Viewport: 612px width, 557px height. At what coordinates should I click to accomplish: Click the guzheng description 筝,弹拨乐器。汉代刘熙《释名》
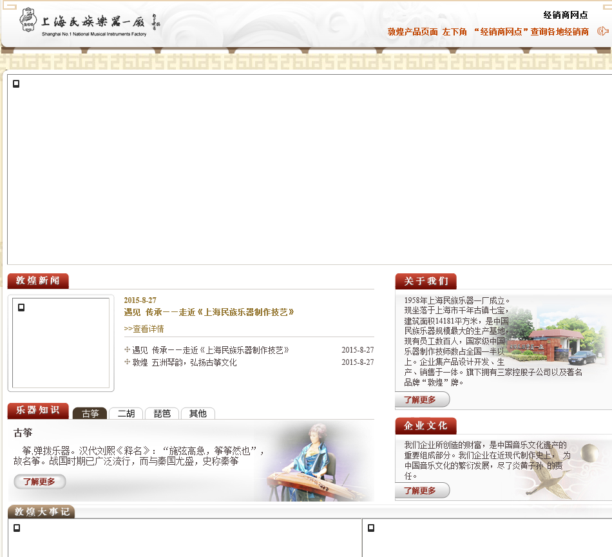(x=139, y=456)
